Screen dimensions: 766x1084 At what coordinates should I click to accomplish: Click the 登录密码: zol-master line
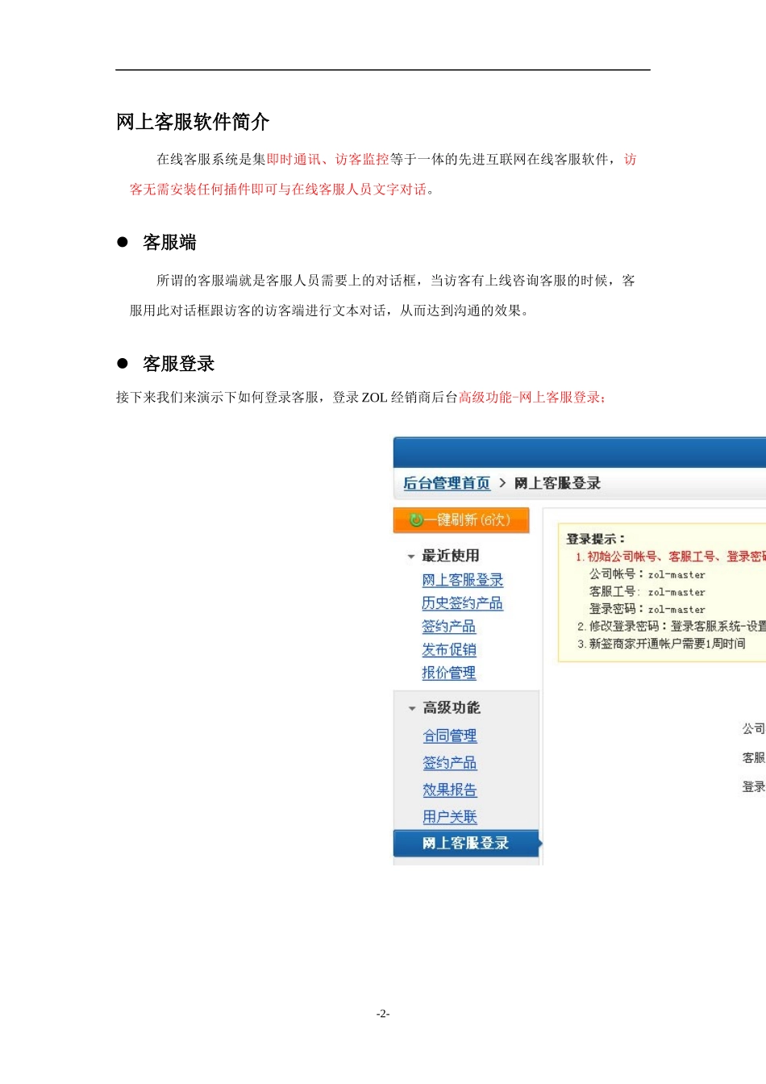tap(647, 609)
